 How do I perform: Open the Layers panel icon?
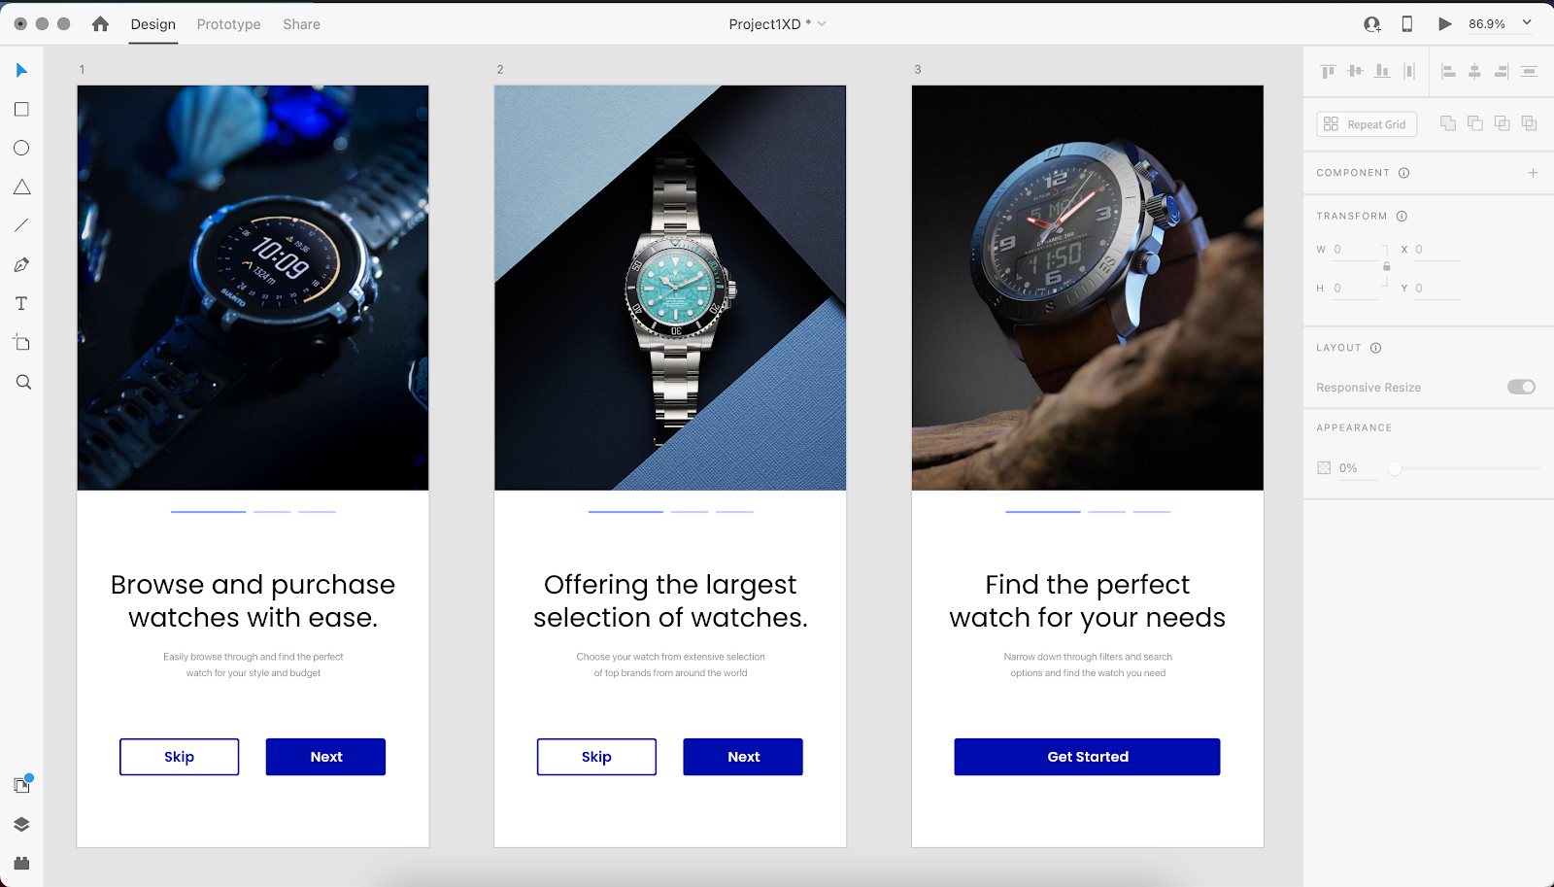21,824
